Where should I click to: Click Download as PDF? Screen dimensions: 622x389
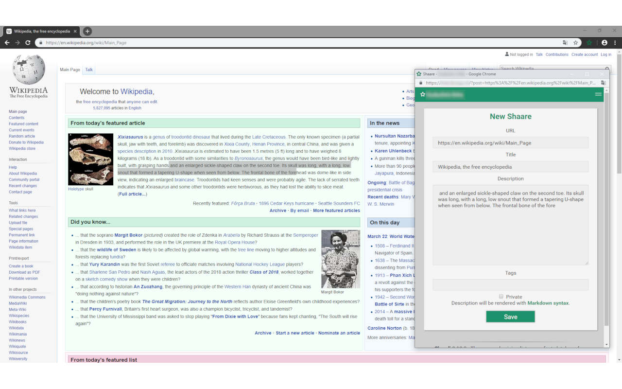(x=24, y=272)
